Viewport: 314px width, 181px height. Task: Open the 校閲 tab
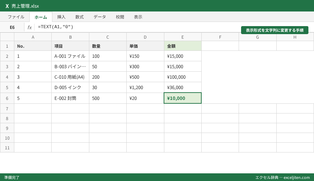click(120, 17)
